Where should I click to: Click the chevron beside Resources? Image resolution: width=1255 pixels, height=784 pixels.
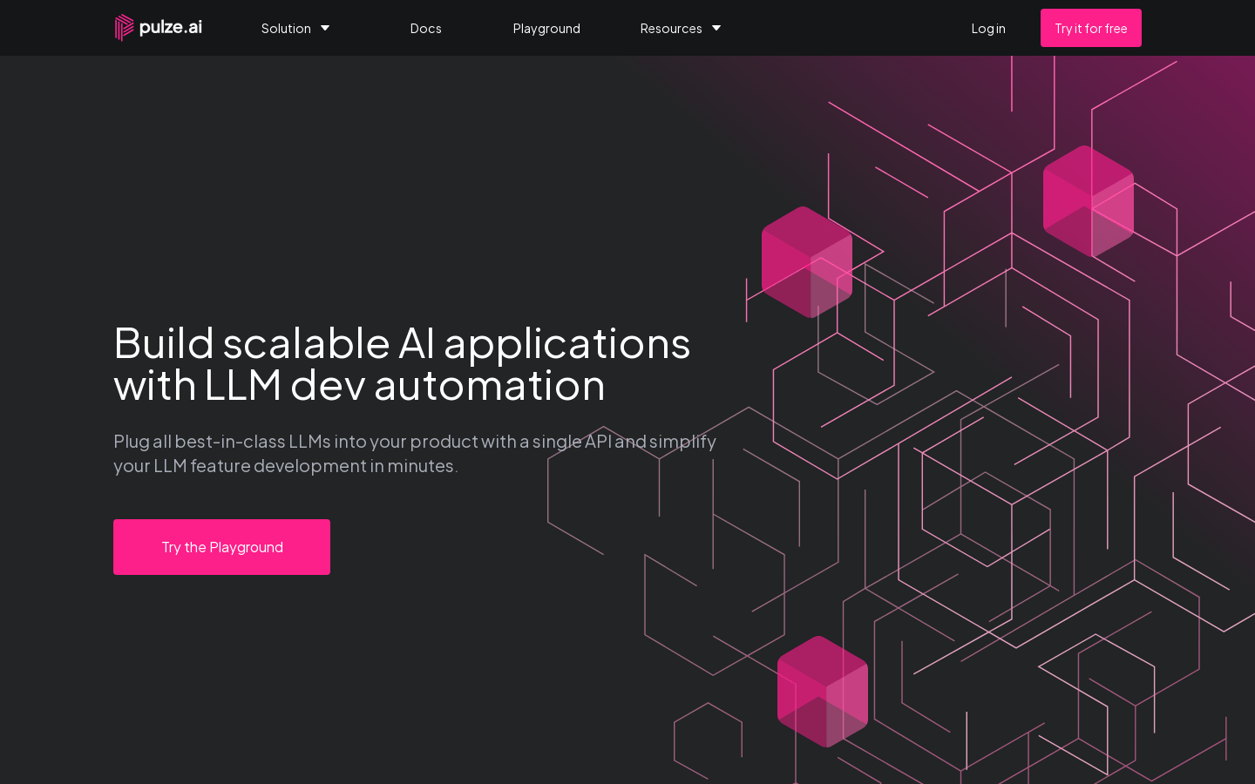(716, 28)
